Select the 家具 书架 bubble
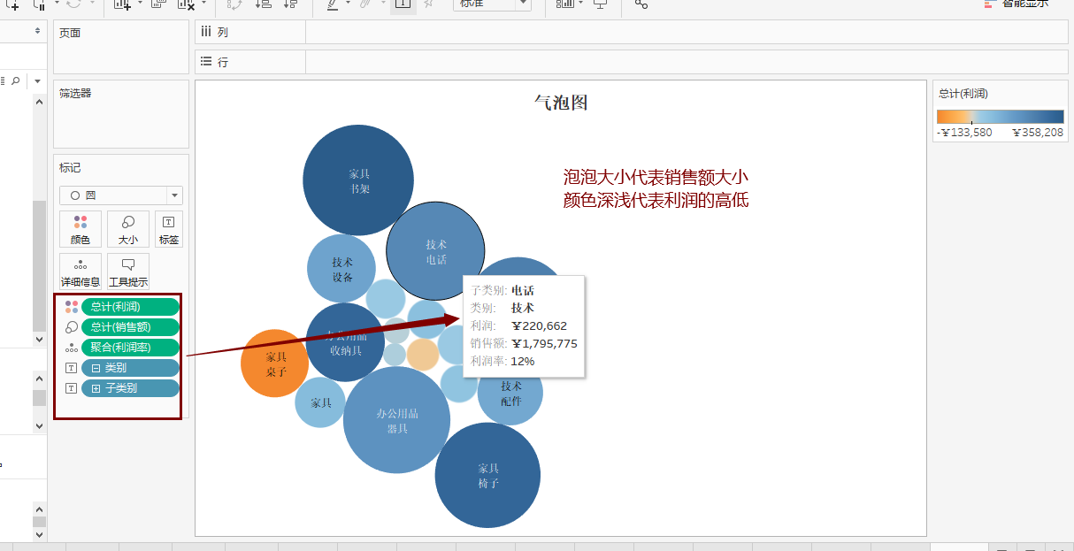Image resolution: width=1074 pixels, height=551 pixels. [x=358, y=180]
